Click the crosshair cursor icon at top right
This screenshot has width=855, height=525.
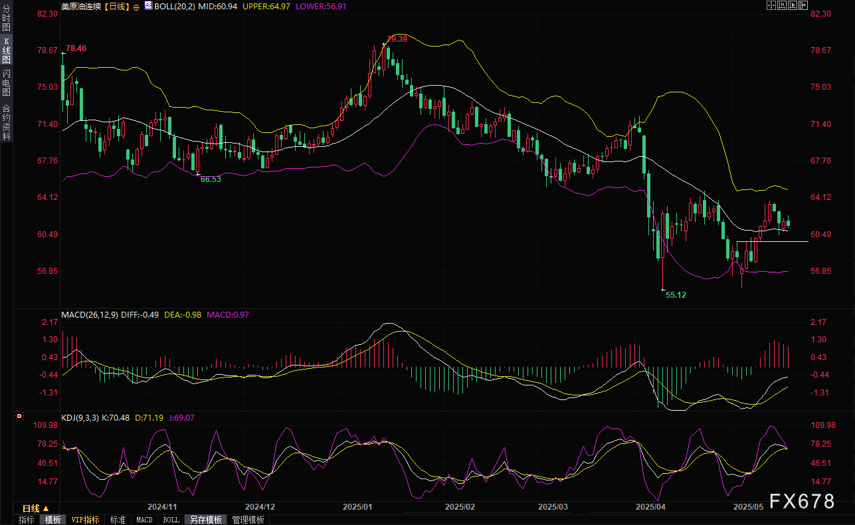[x=771, y=5]
